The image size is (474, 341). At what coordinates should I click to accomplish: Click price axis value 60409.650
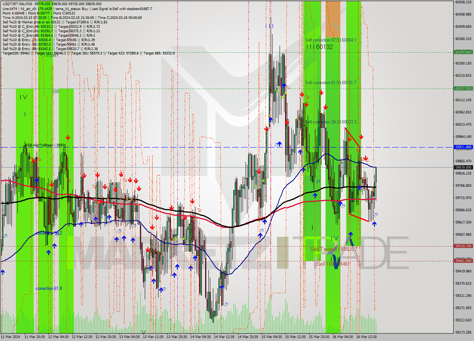coord(463,26)
